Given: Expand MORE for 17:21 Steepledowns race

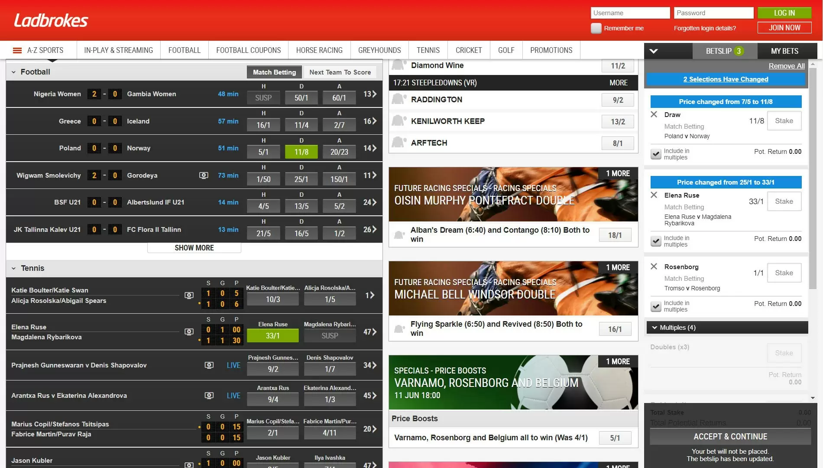Looking at the screenshot, I should [x=619, y=83].
